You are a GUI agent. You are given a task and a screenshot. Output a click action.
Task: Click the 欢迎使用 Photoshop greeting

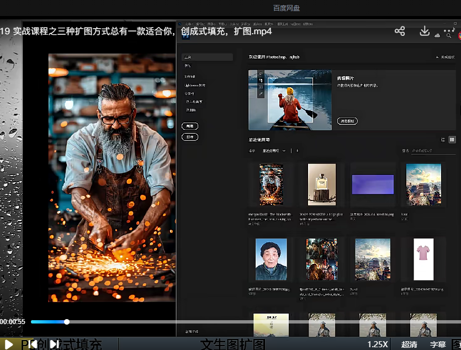pos(274,57)
